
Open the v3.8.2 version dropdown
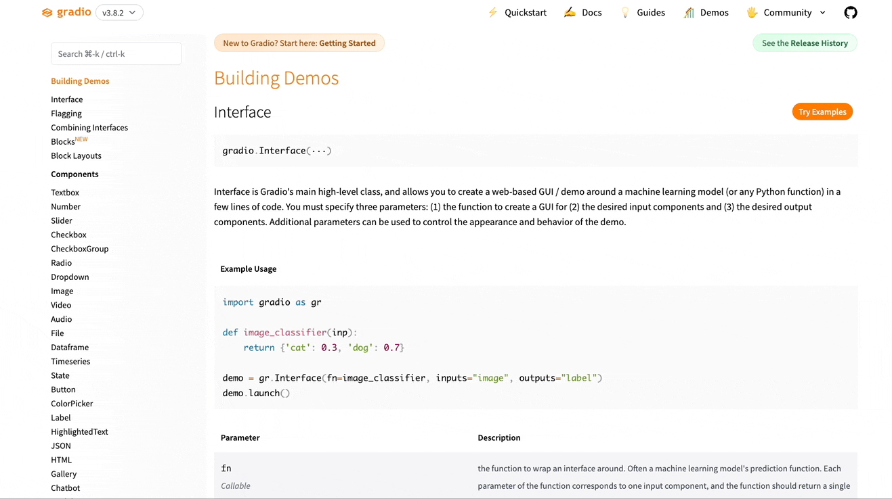119,13
